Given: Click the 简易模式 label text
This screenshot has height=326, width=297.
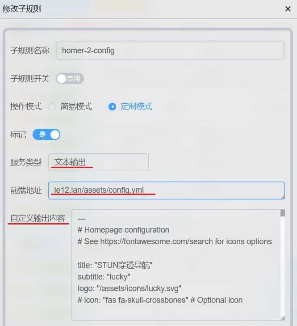Looking at the screenshot, I should click(76, 106).
